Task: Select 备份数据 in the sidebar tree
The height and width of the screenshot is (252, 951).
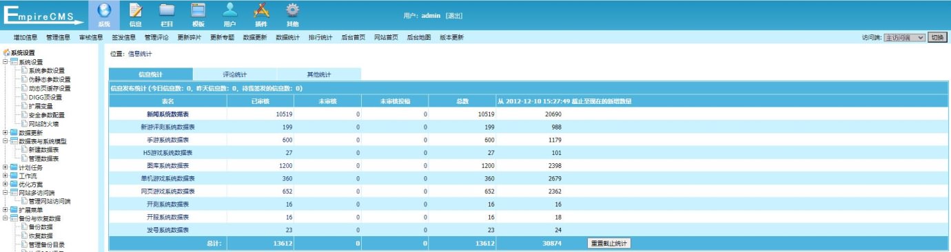Action: [41, 227]
